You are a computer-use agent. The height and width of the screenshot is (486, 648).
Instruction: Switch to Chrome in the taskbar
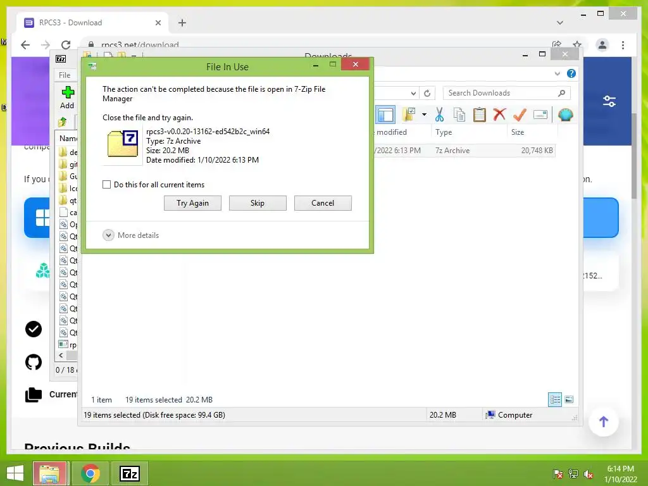tap(90, 473)
